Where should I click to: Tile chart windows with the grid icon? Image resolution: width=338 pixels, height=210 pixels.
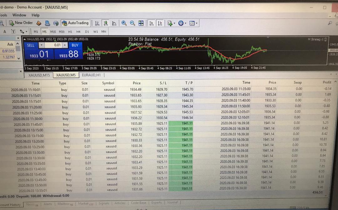(x=141, y=23)
